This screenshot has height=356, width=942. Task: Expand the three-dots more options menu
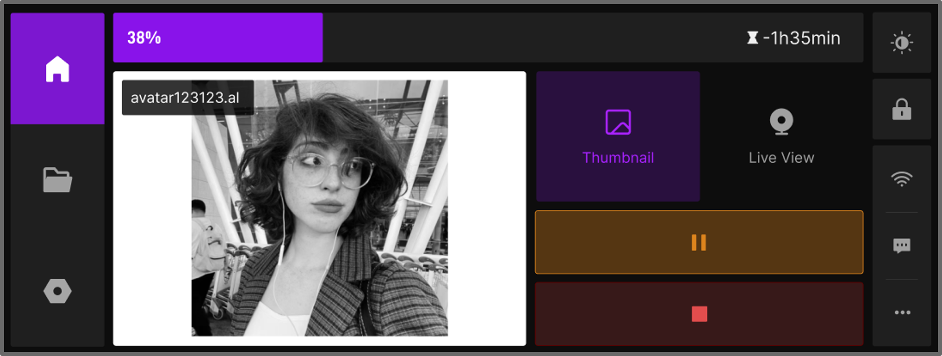click(902, 312)
